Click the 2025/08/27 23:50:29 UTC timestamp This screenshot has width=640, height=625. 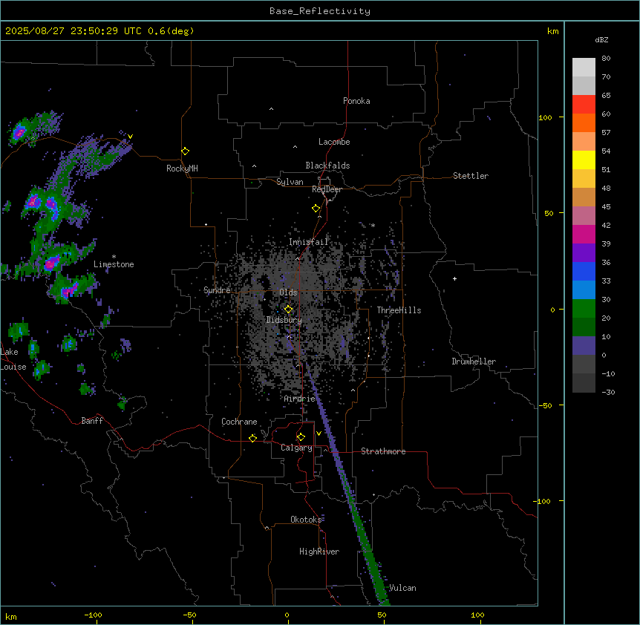tap(74, 31)
